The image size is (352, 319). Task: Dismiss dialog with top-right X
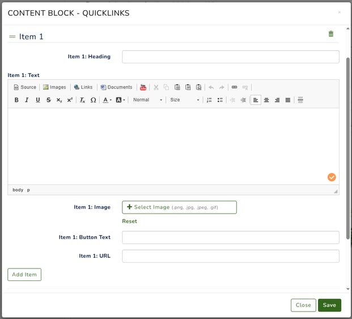pos(340,12)
